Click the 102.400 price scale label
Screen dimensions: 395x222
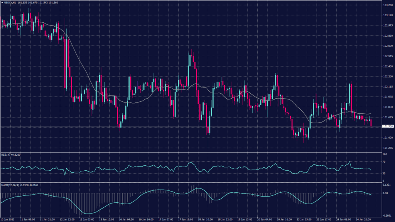[x=387, y=66]
